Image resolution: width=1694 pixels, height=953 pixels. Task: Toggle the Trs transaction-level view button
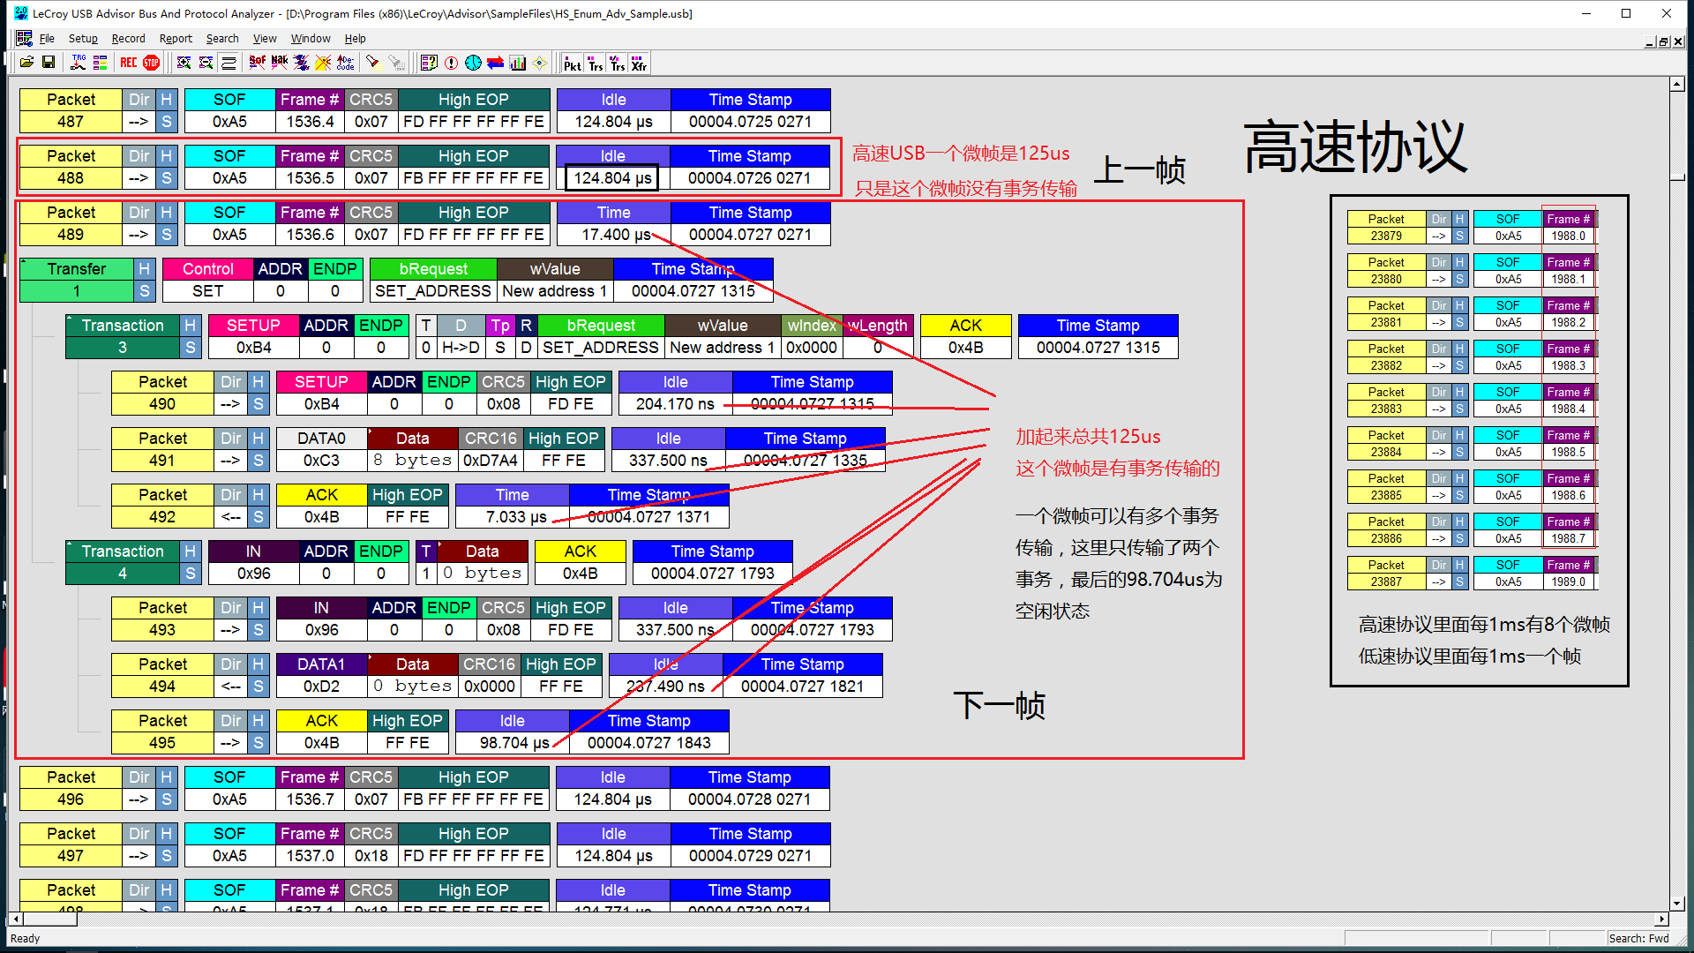pos(596,63)
